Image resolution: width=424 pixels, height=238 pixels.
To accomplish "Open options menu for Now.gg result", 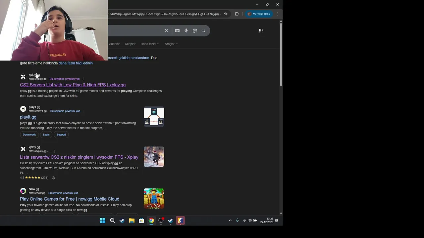I will 82,193.
